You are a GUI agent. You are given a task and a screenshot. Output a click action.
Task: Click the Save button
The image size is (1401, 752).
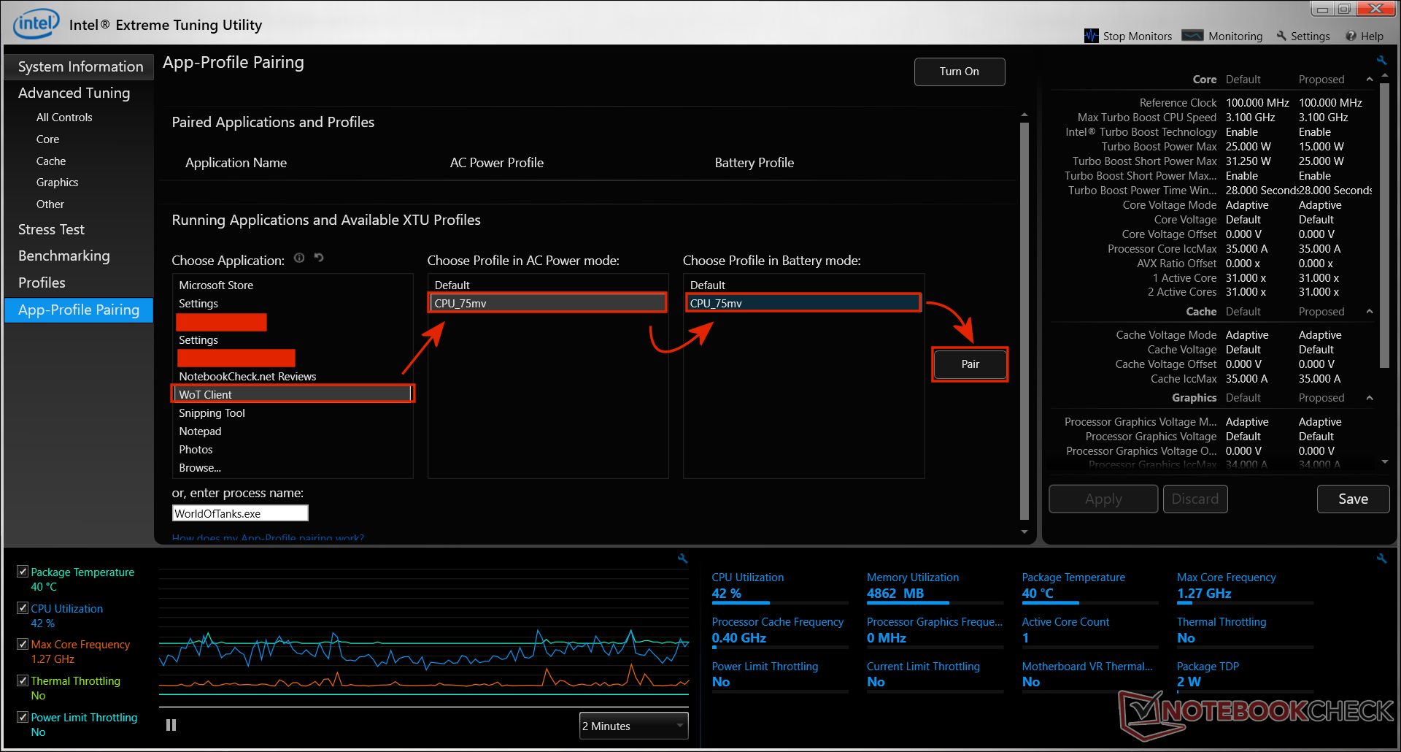coord(1353,499)
